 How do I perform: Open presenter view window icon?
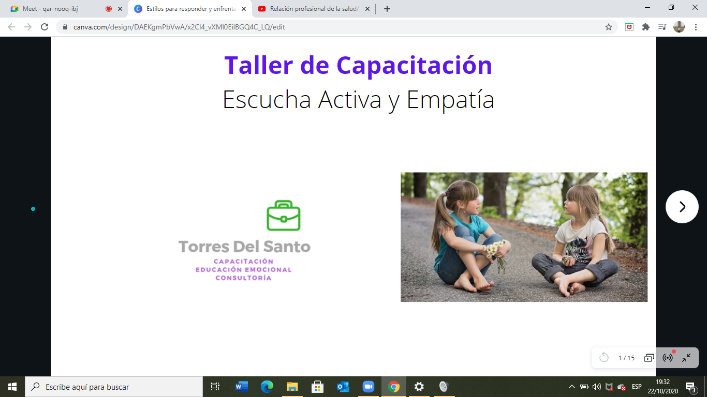[649, 358]
